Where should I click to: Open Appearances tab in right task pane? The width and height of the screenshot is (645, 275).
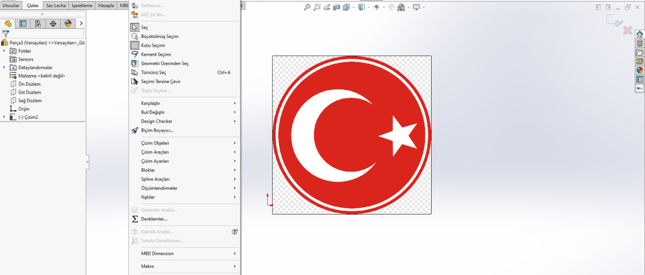639,70
